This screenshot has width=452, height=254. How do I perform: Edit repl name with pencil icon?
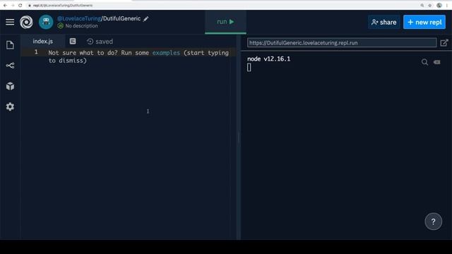[x=146, y=19]
